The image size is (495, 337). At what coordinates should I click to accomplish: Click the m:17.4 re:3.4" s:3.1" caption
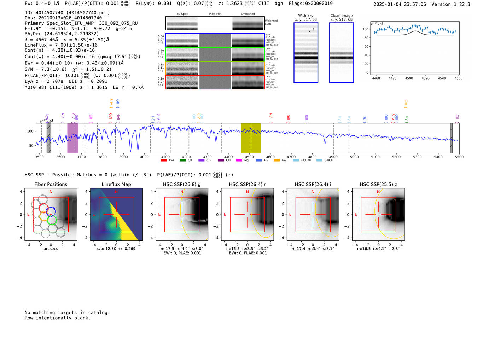coord(313,249)
